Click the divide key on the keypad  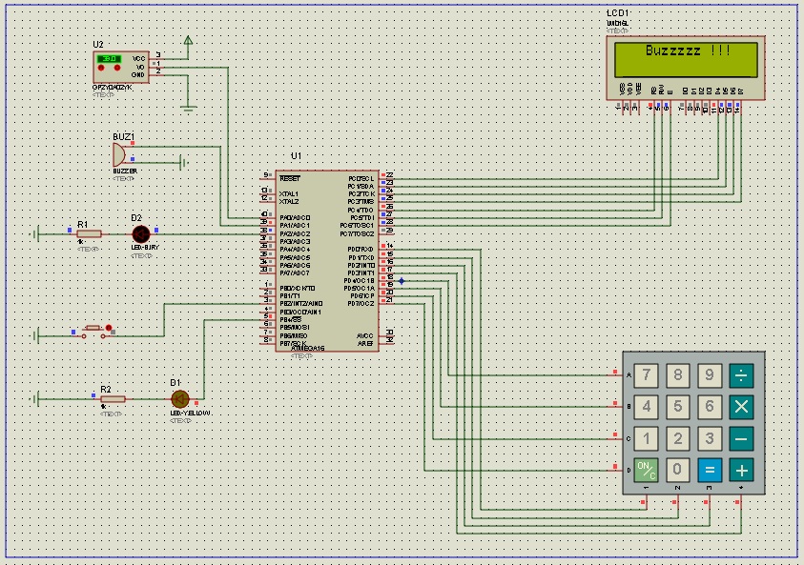741,375
